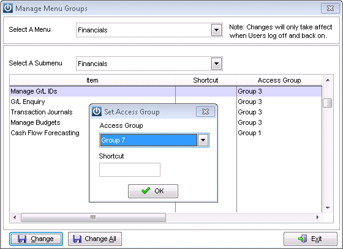Click the Shortcut text field
The image size is (343, 249).
(130, 169)
